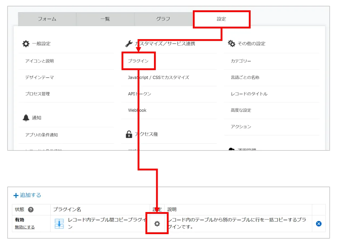Viewport: 339px width, 248px height.
Task: Open plugin settings via gear icon
Action: pyautogui.click(x=157, y=223)
